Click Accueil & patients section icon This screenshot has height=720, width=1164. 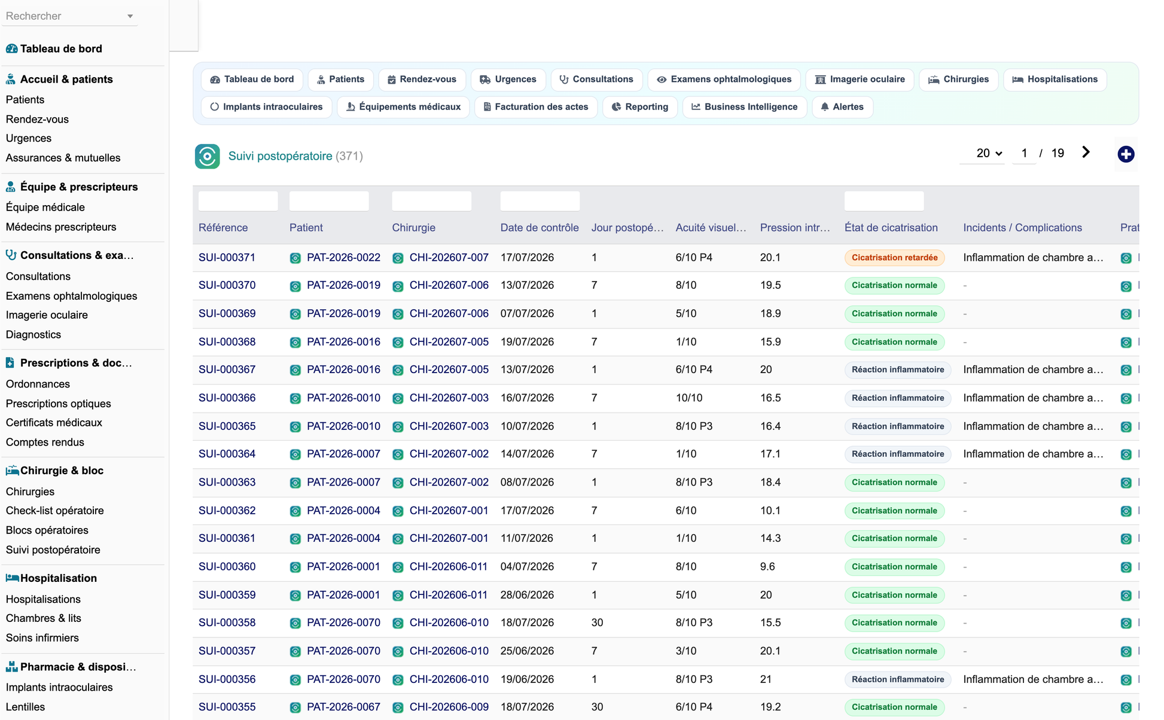(x=11, y=79)
